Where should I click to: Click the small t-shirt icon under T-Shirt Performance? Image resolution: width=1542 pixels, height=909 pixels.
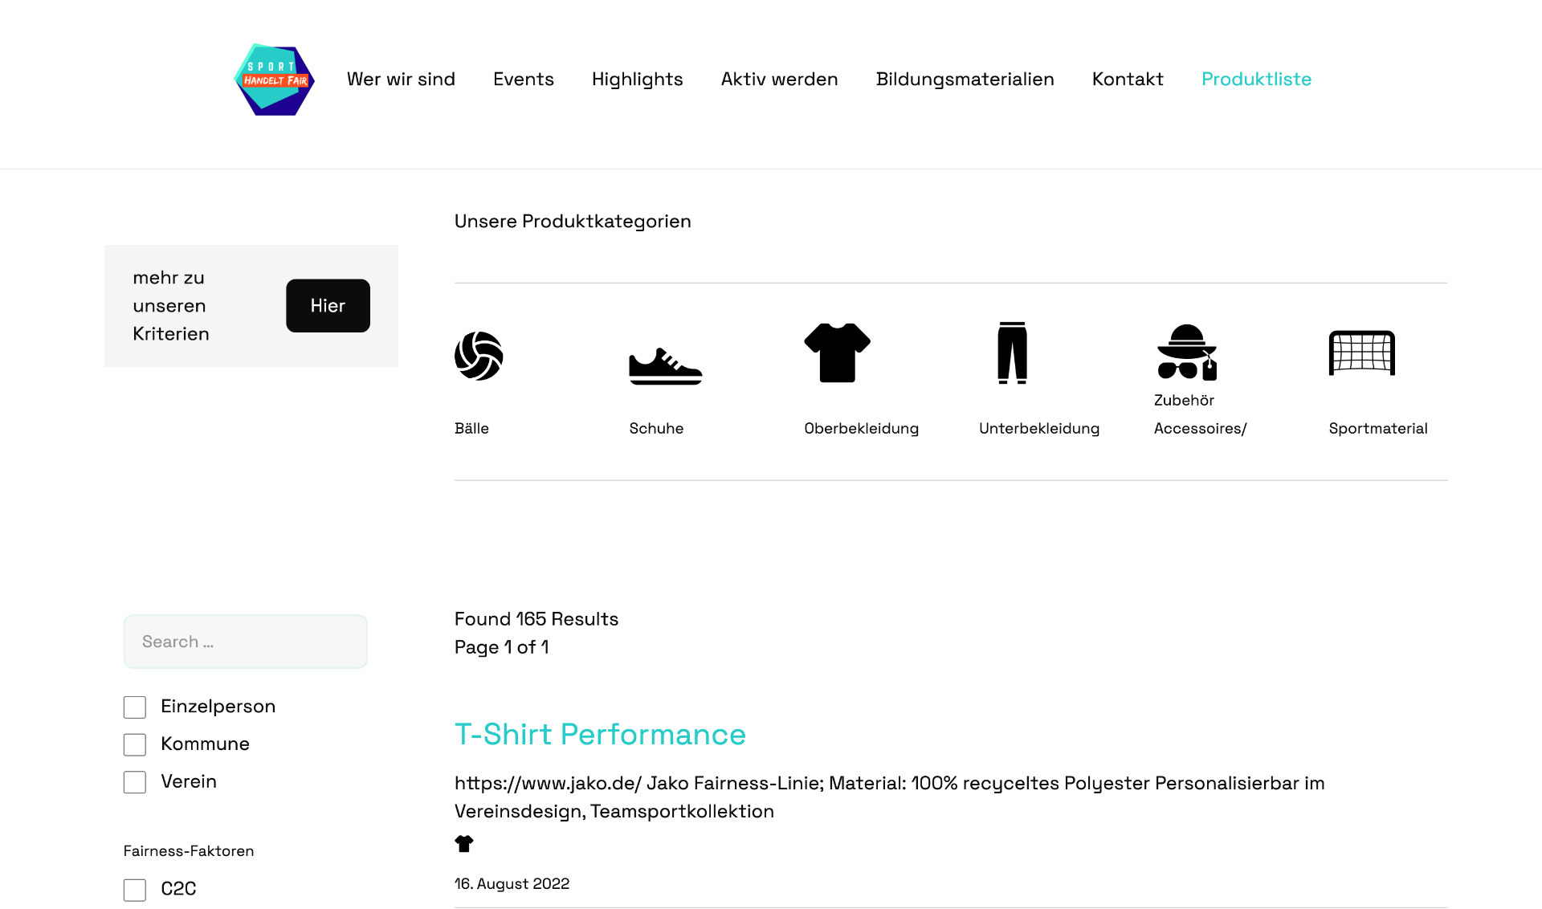point(464,844)
